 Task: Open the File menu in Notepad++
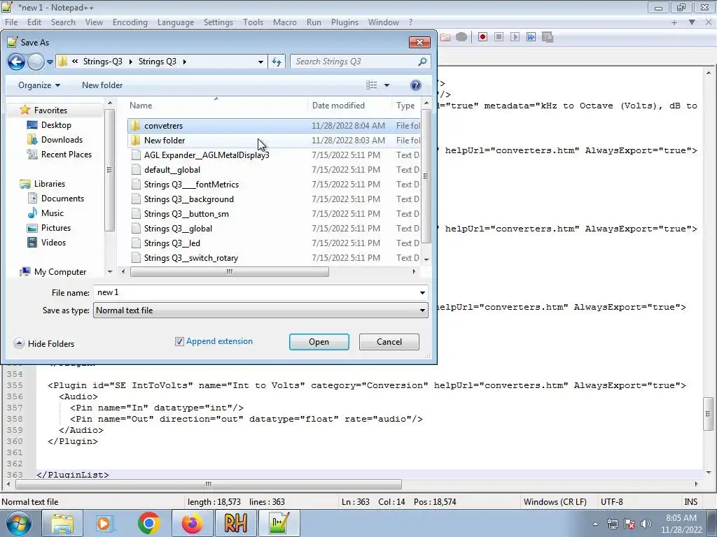[x=11, y=22]
